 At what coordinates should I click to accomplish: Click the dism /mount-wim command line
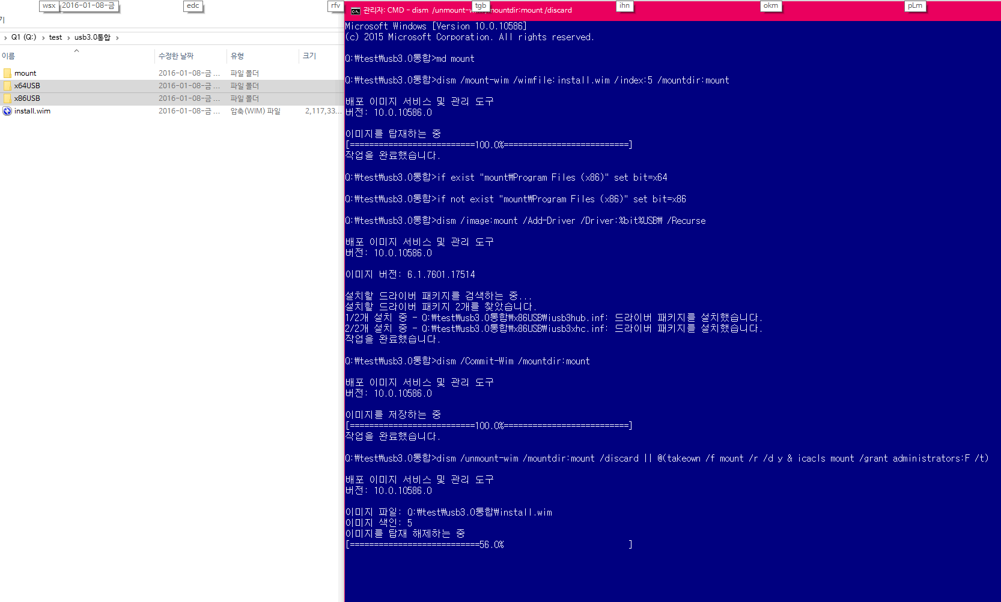pyautogui.click(x=537, y=80)
